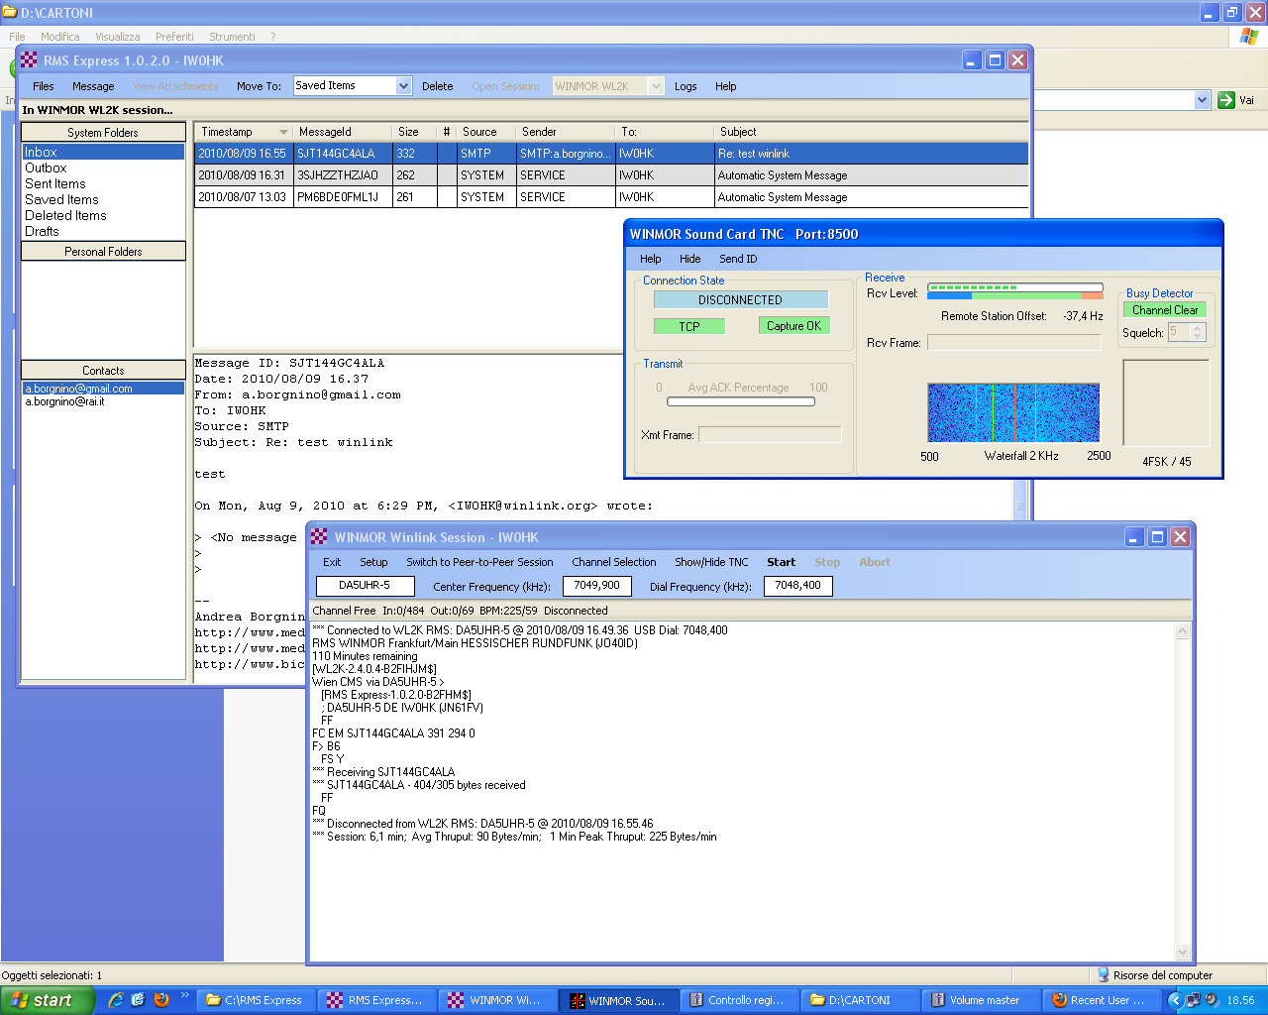Click Send ID in WINMOR TNC
This screenshot has height=1015, width=1268.
coord(738,259)
